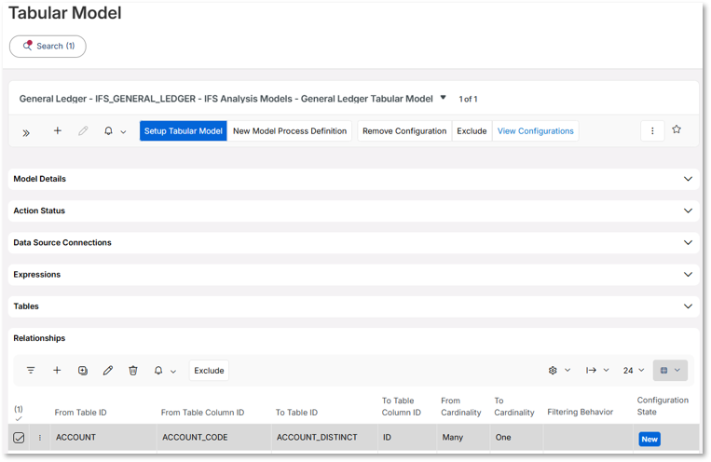Click Exclude in the Relationships toolbar

pos(209,371)
